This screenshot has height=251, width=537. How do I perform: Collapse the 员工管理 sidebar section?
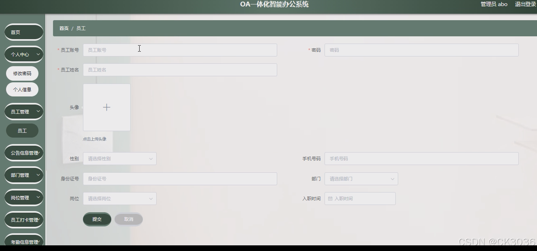click(23, 111)
